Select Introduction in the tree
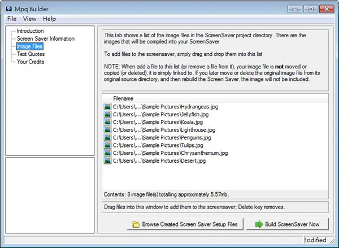 click(31, 31)
